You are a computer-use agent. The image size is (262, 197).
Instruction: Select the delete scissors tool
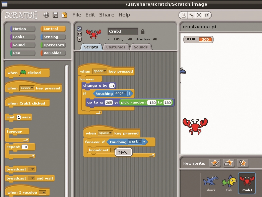pos(191,15)
